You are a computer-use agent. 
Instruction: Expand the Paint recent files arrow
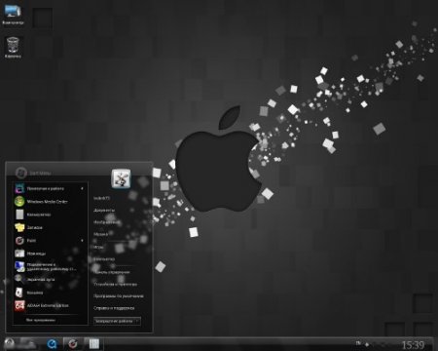(x=82, y=241)
